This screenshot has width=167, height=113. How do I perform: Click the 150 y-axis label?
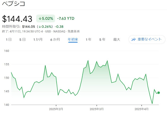click(x=7, y=78)
